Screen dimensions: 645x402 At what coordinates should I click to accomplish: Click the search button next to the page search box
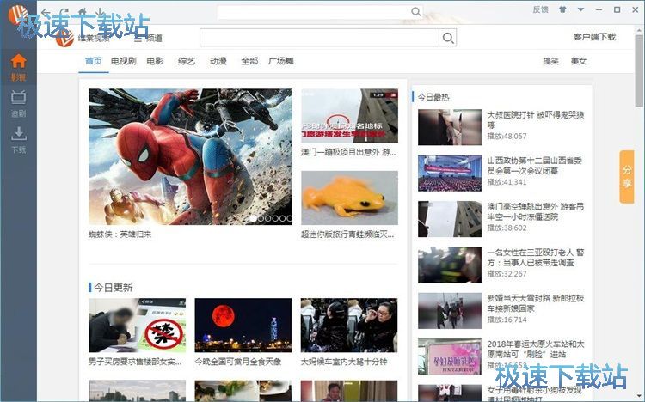447,38
